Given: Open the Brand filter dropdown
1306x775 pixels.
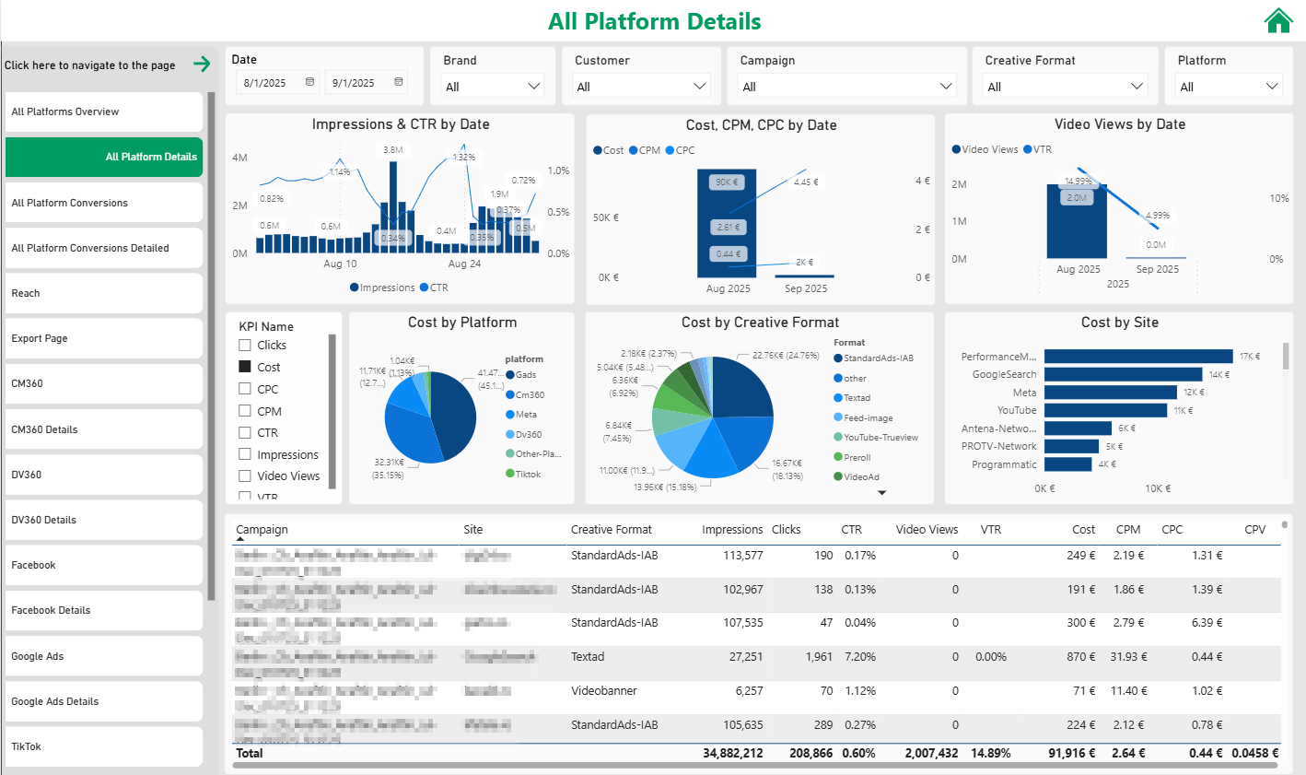Looking at the screenshot, I should [534, 85].
